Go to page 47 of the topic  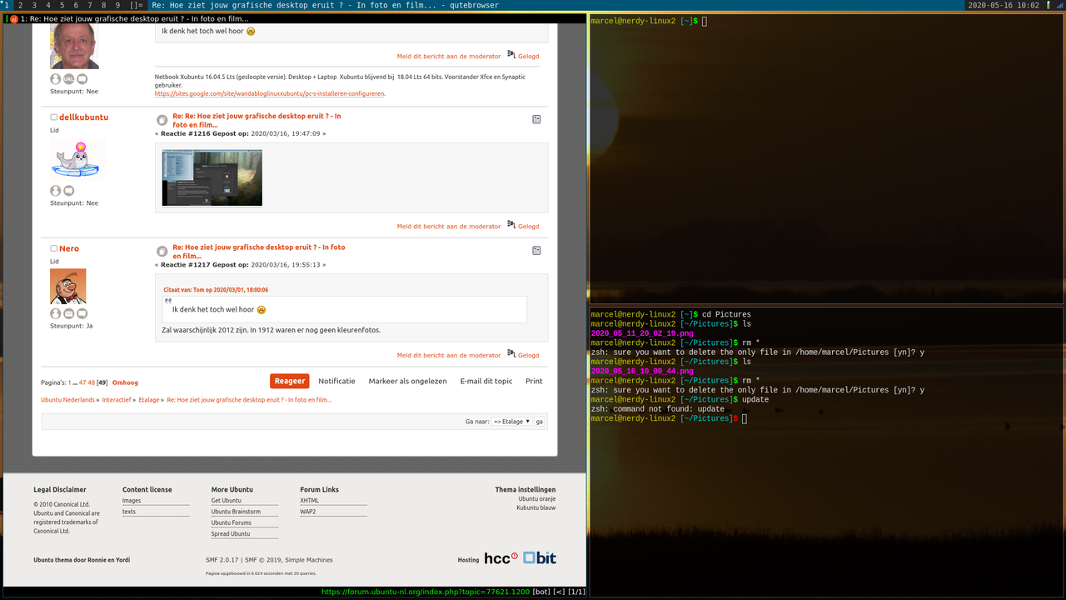click(82, 382)
